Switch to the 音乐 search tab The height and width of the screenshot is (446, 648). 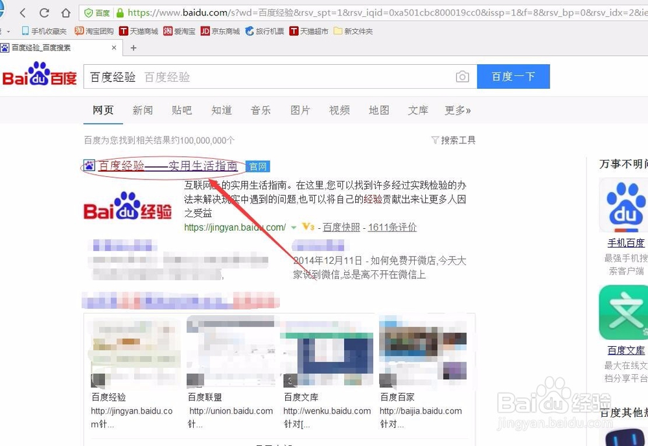point(260,110)
